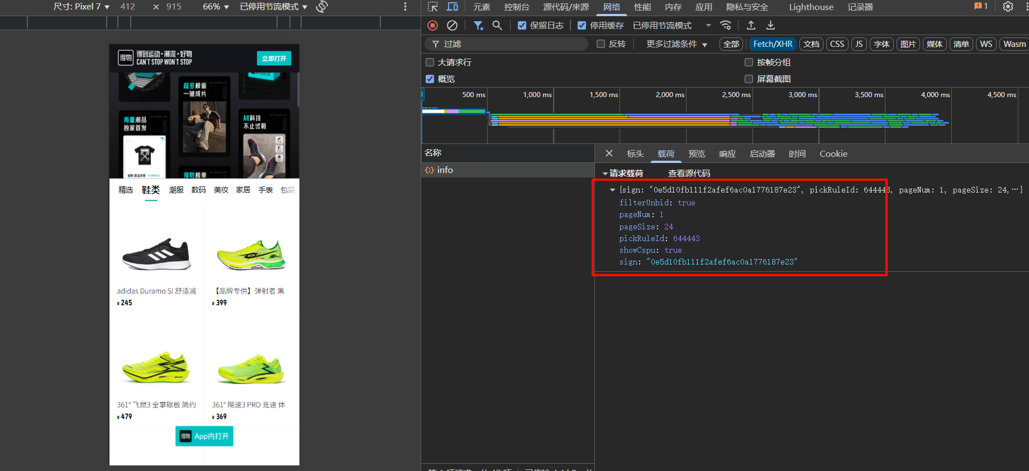Screen dimensions: 1029x471
Task: Enable the 反转 checkbox
Action: coord(601,44)
